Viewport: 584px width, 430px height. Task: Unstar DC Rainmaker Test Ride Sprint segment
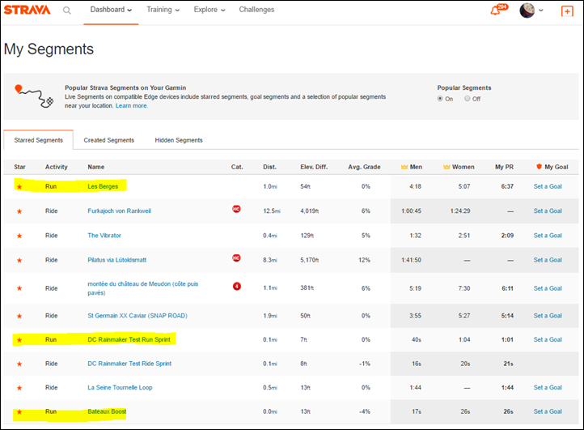[19, 364]
